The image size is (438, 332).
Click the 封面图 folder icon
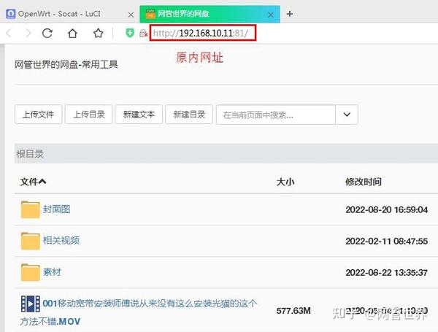click(x=30, y=209)
